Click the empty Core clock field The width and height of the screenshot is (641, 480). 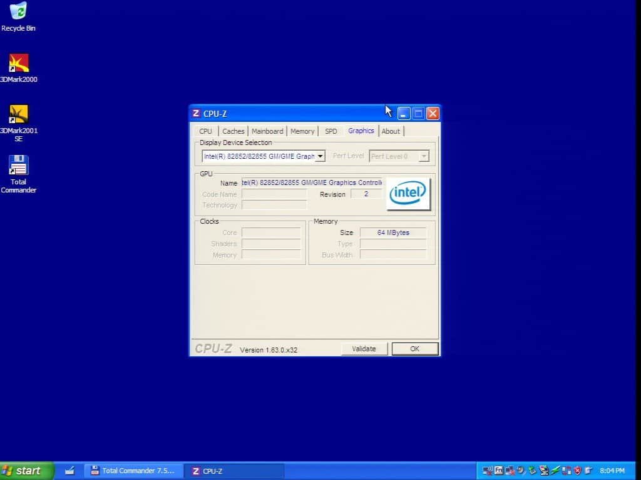point(272,232)
